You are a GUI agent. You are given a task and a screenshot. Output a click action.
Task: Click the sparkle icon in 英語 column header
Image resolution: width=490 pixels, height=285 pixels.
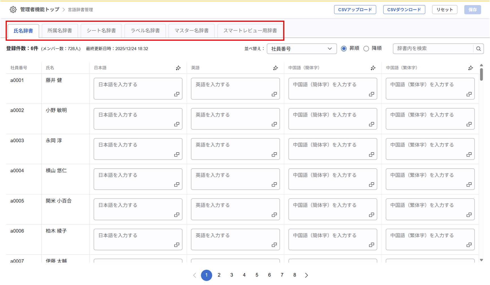(276, 68)
